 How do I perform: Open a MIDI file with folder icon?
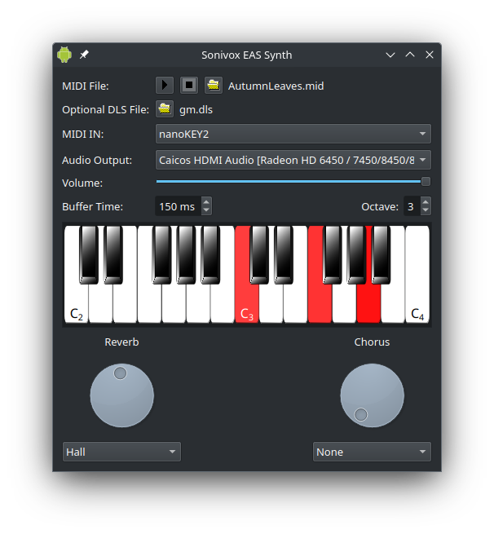coord(214,85)
